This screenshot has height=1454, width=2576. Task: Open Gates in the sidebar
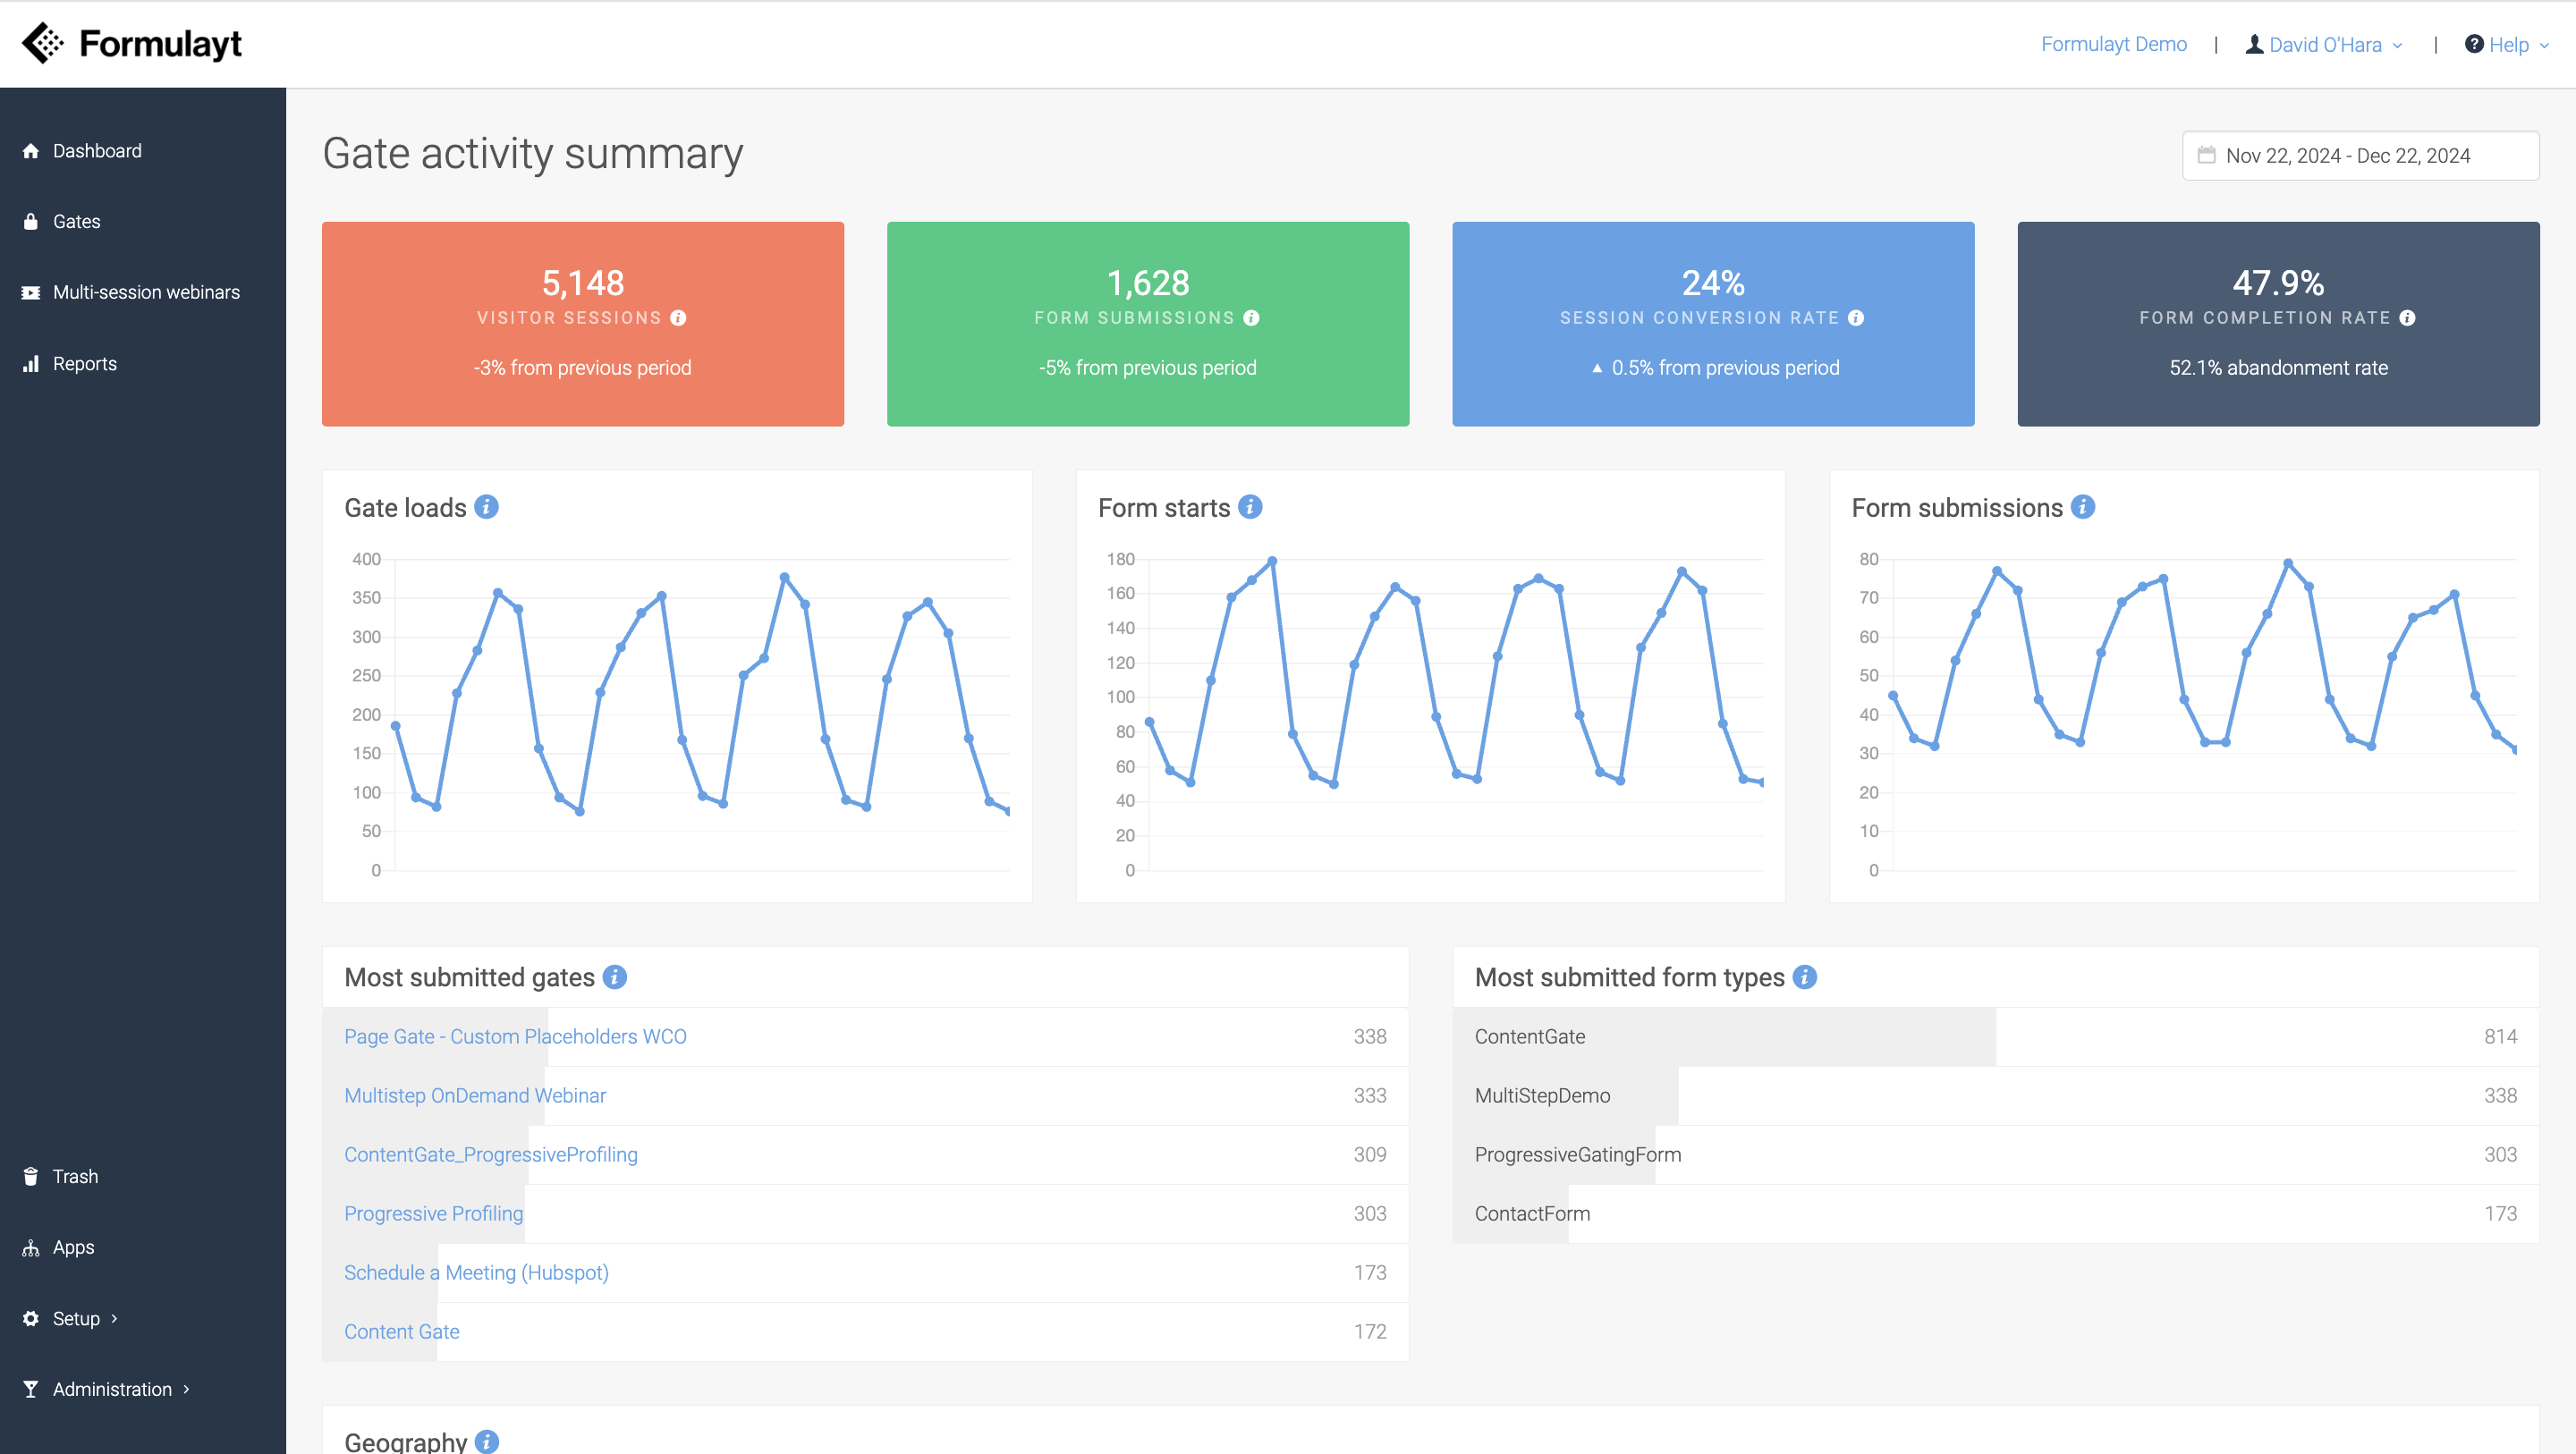[76, 221]
